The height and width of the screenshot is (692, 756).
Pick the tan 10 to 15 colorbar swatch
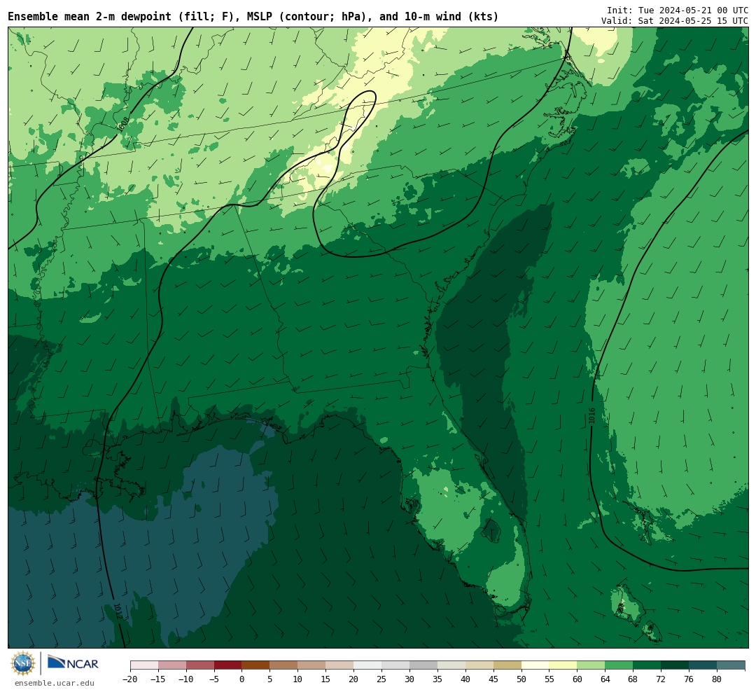pyautogui.click(x=312, y=665)
